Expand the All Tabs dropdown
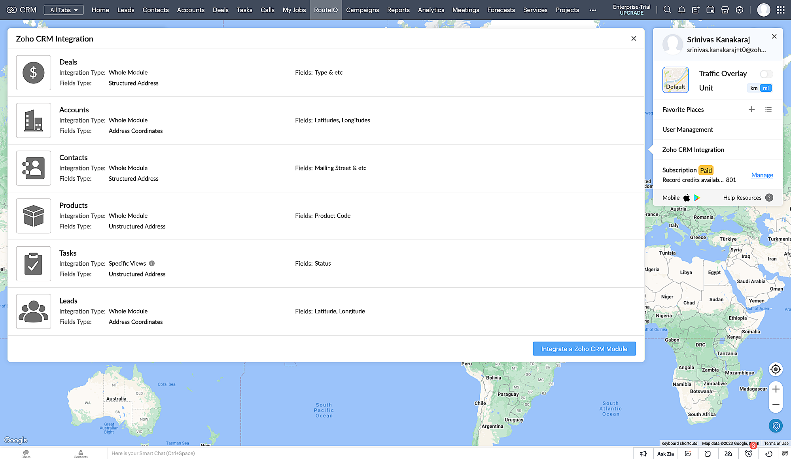The width and height of the screenshot is (791, 459). tap(64, 10)
